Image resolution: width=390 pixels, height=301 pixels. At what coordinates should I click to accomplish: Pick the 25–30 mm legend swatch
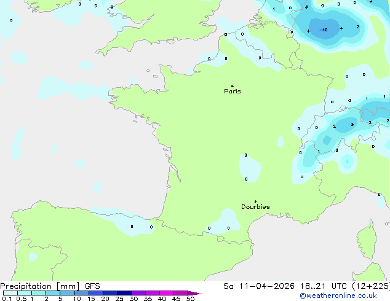click(124, 293)
